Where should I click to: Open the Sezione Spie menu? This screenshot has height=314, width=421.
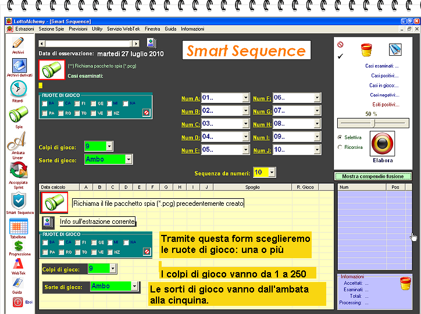pos(51,28)
